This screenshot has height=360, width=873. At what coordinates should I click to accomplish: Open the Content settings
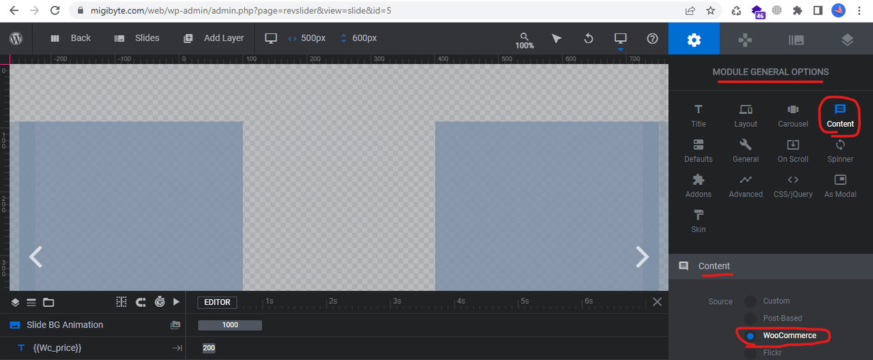pos(840,116)
